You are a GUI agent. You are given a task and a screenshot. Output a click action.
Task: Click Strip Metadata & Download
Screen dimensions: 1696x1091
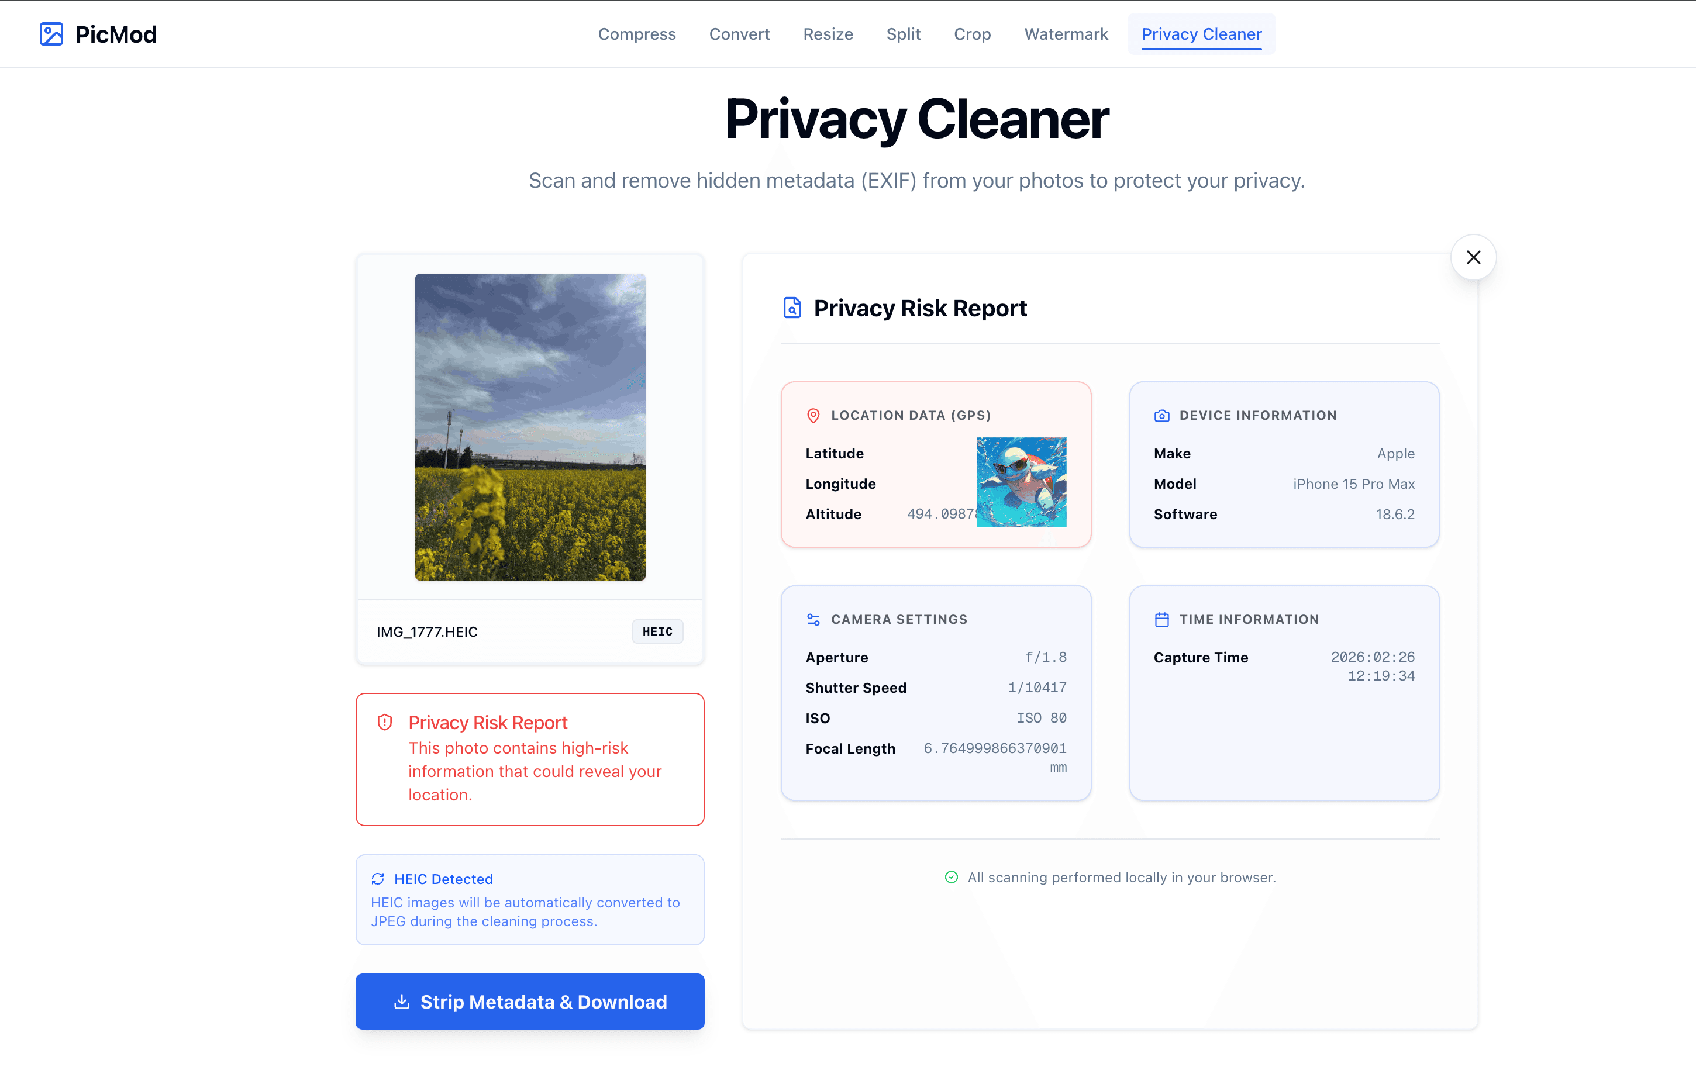(529, 1001)
